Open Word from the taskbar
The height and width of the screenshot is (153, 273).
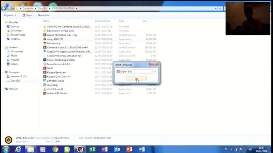tap(142, 149)
